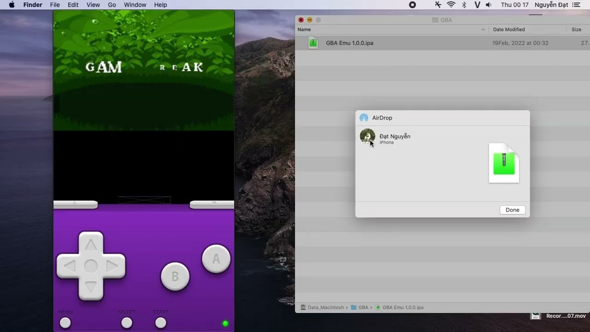
Task: Open the Apple menu
Action: pyautogui.click(x=12, y=5)
